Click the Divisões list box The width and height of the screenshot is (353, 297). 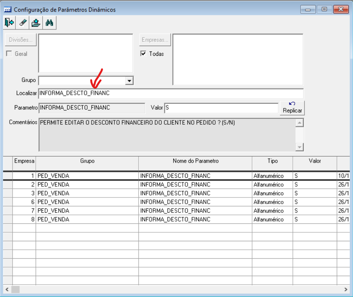click(86, 53)
